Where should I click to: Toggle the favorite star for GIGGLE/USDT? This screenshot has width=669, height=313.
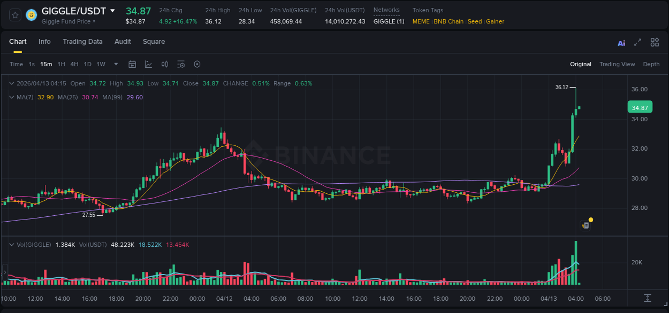point(14,15)
